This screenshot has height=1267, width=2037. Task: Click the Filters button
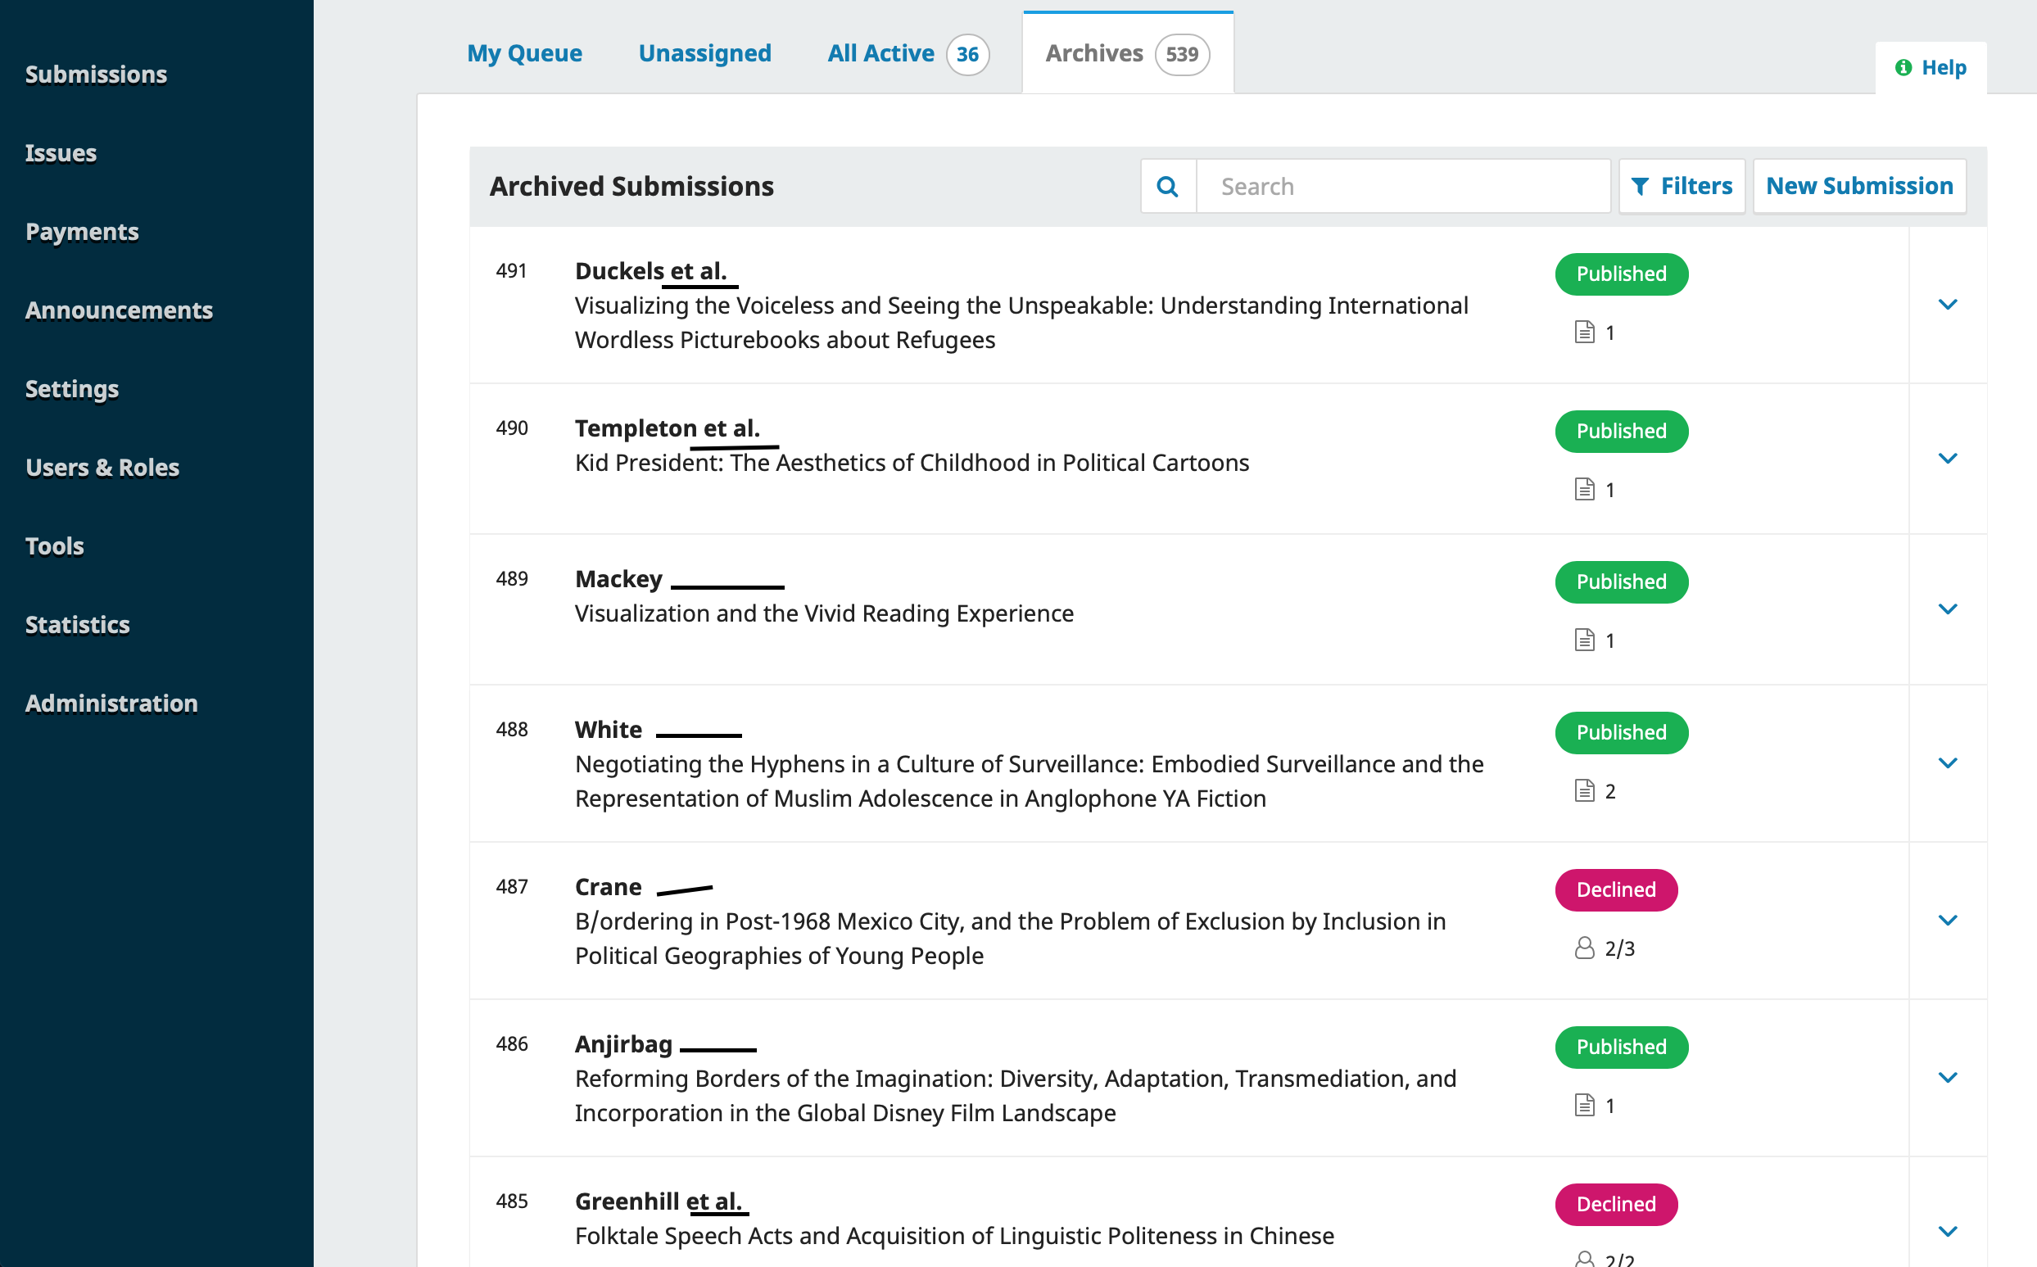(1681, 185)
